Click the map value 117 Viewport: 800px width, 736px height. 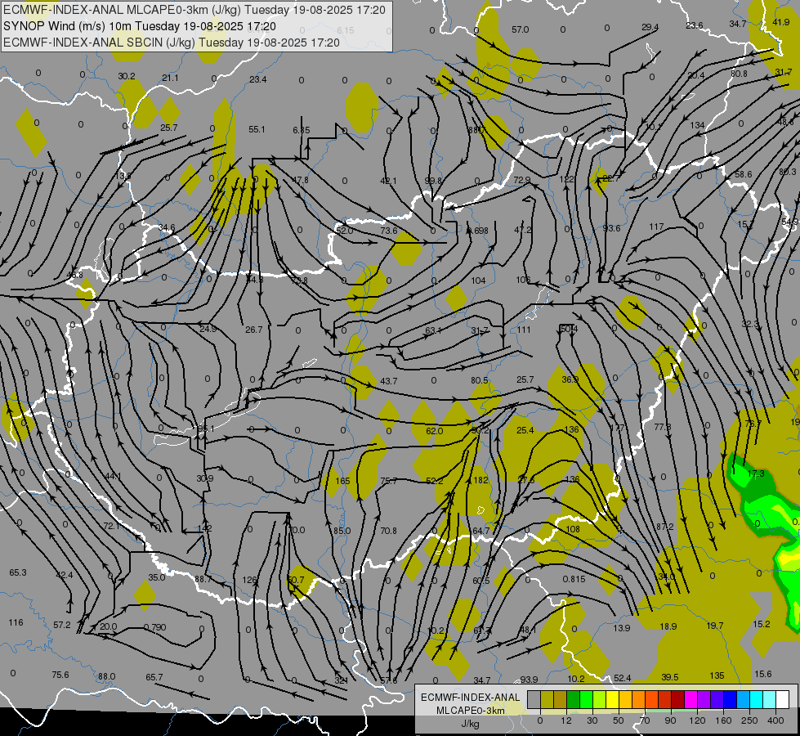(x=656, y=227)
